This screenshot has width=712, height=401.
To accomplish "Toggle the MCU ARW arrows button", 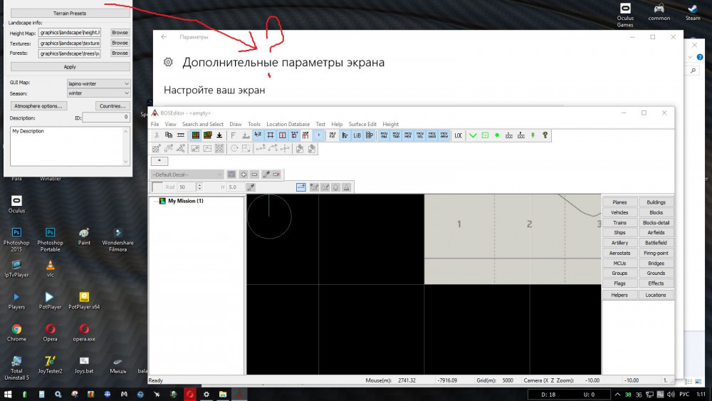I will pos(444,135).
